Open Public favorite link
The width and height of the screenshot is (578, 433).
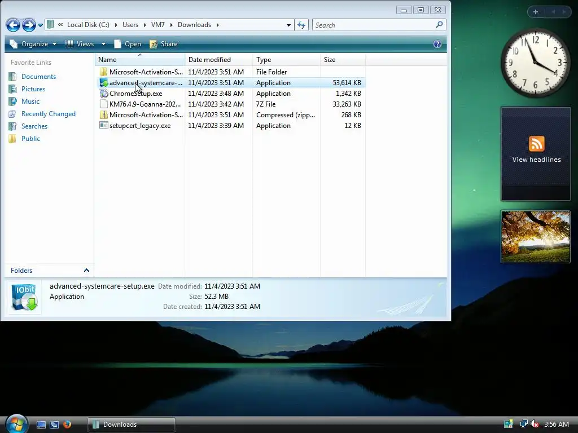[30, 139]
